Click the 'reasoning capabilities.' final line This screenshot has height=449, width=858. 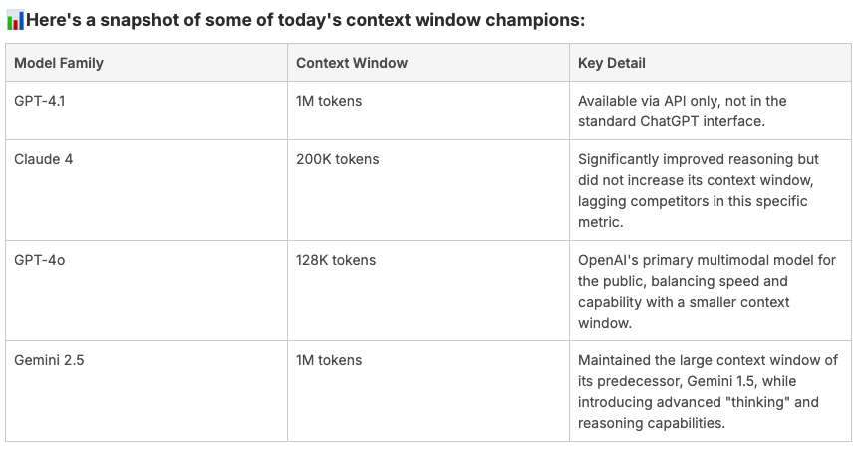point(651,423)
